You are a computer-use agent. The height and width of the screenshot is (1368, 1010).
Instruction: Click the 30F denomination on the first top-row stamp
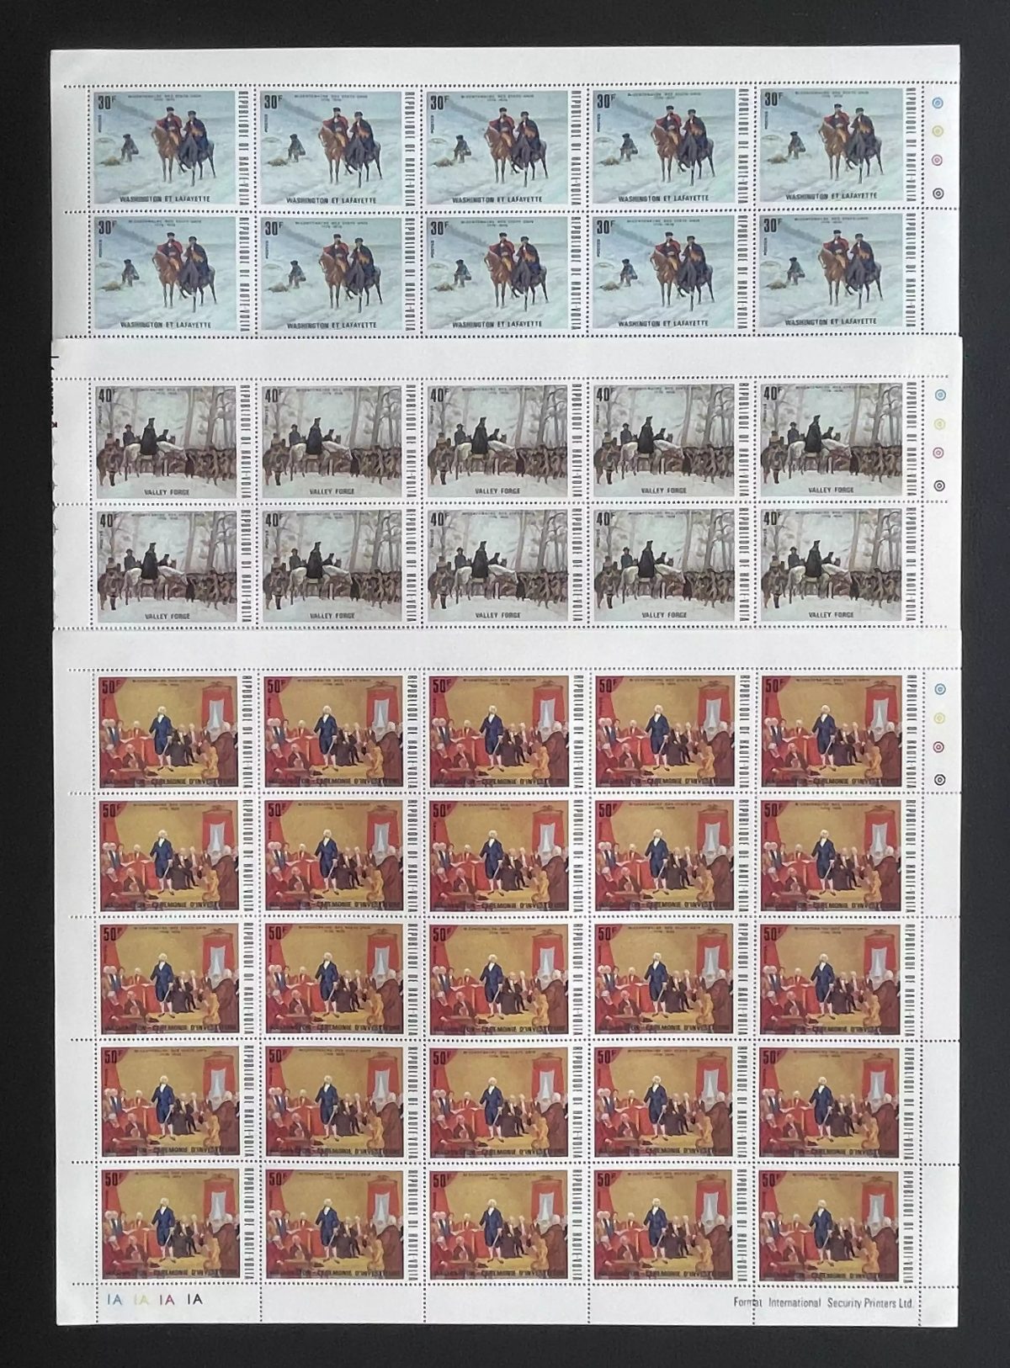107,101
